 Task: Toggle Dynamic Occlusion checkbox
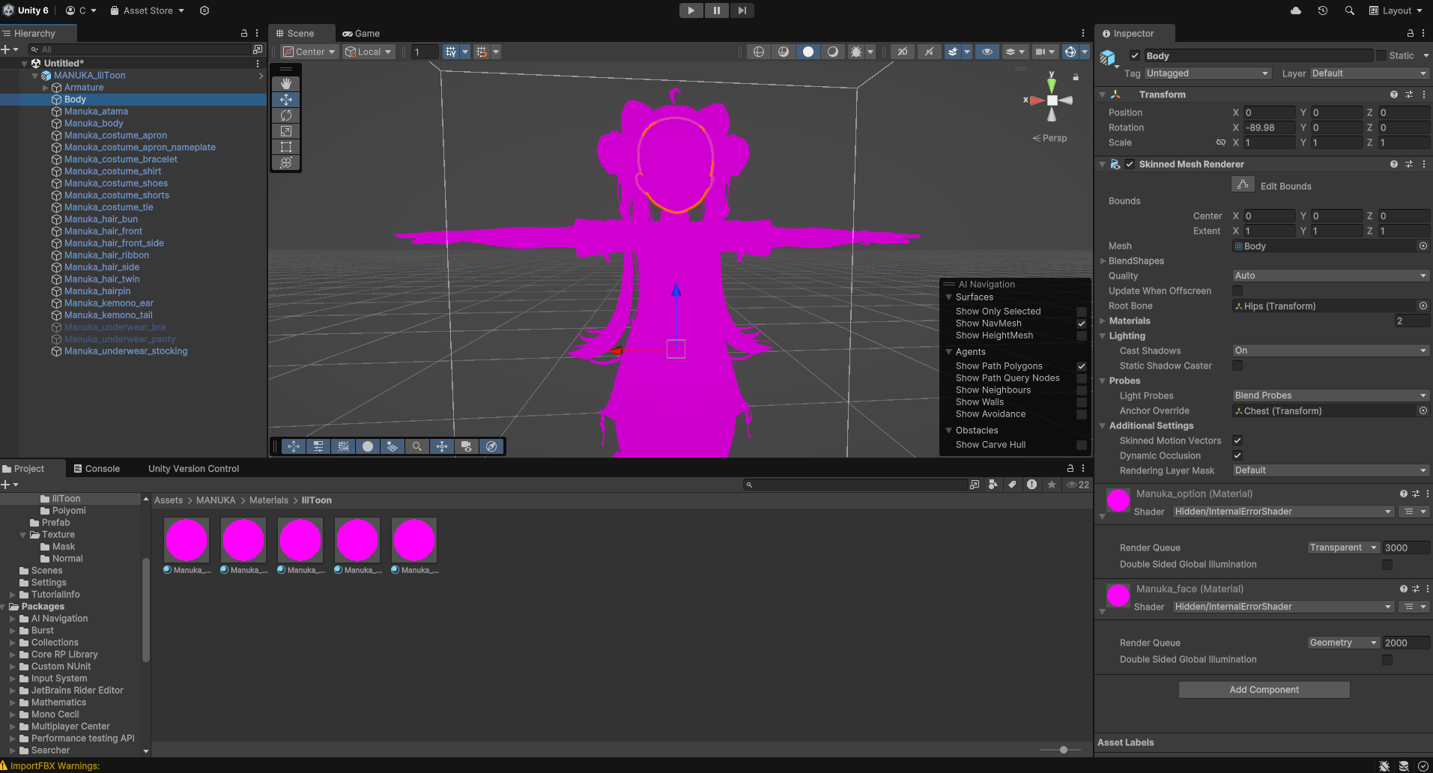[x=1237, y=455]
